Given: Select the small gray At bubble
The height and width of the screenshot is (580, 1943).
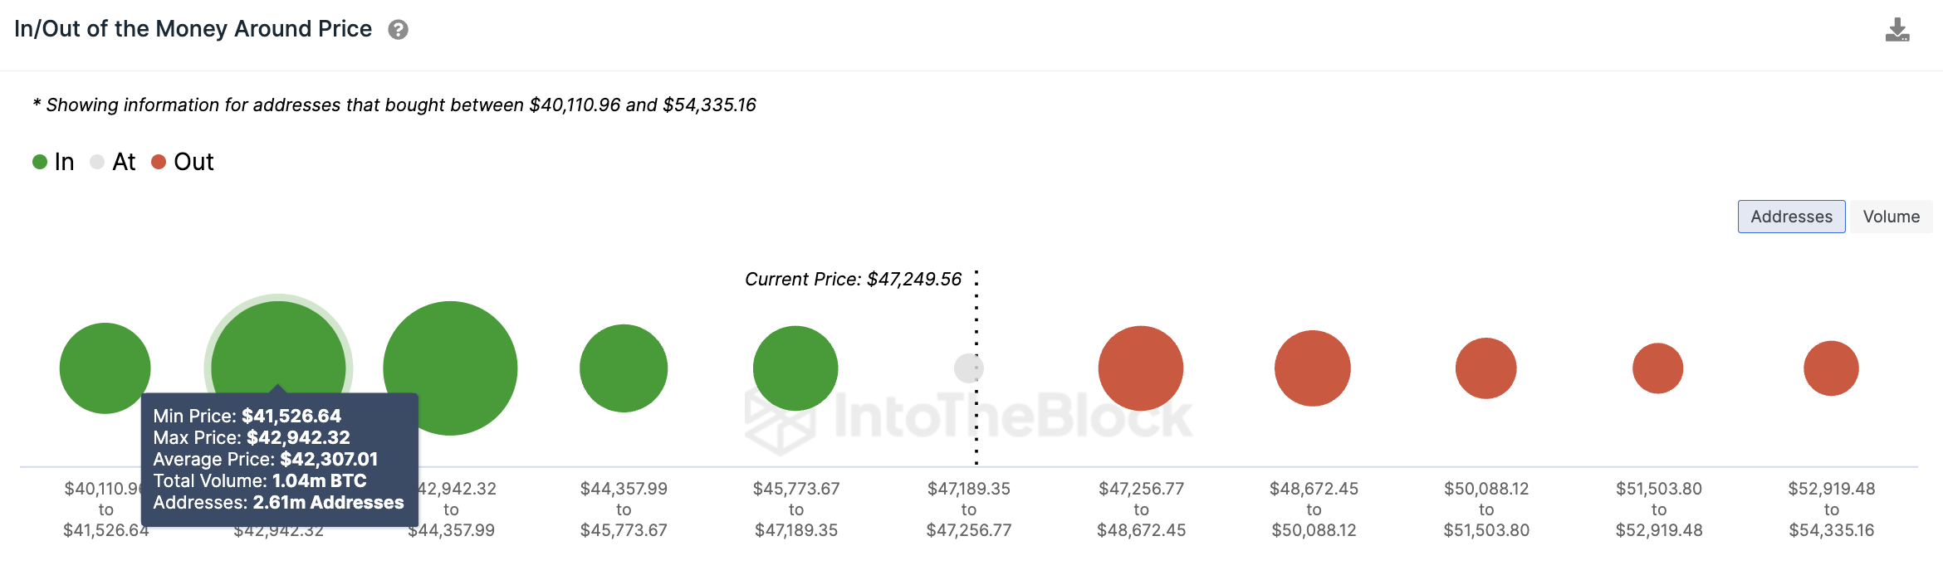Looking at the screenshot, I should pyautogui.click(x=969, y=368).
